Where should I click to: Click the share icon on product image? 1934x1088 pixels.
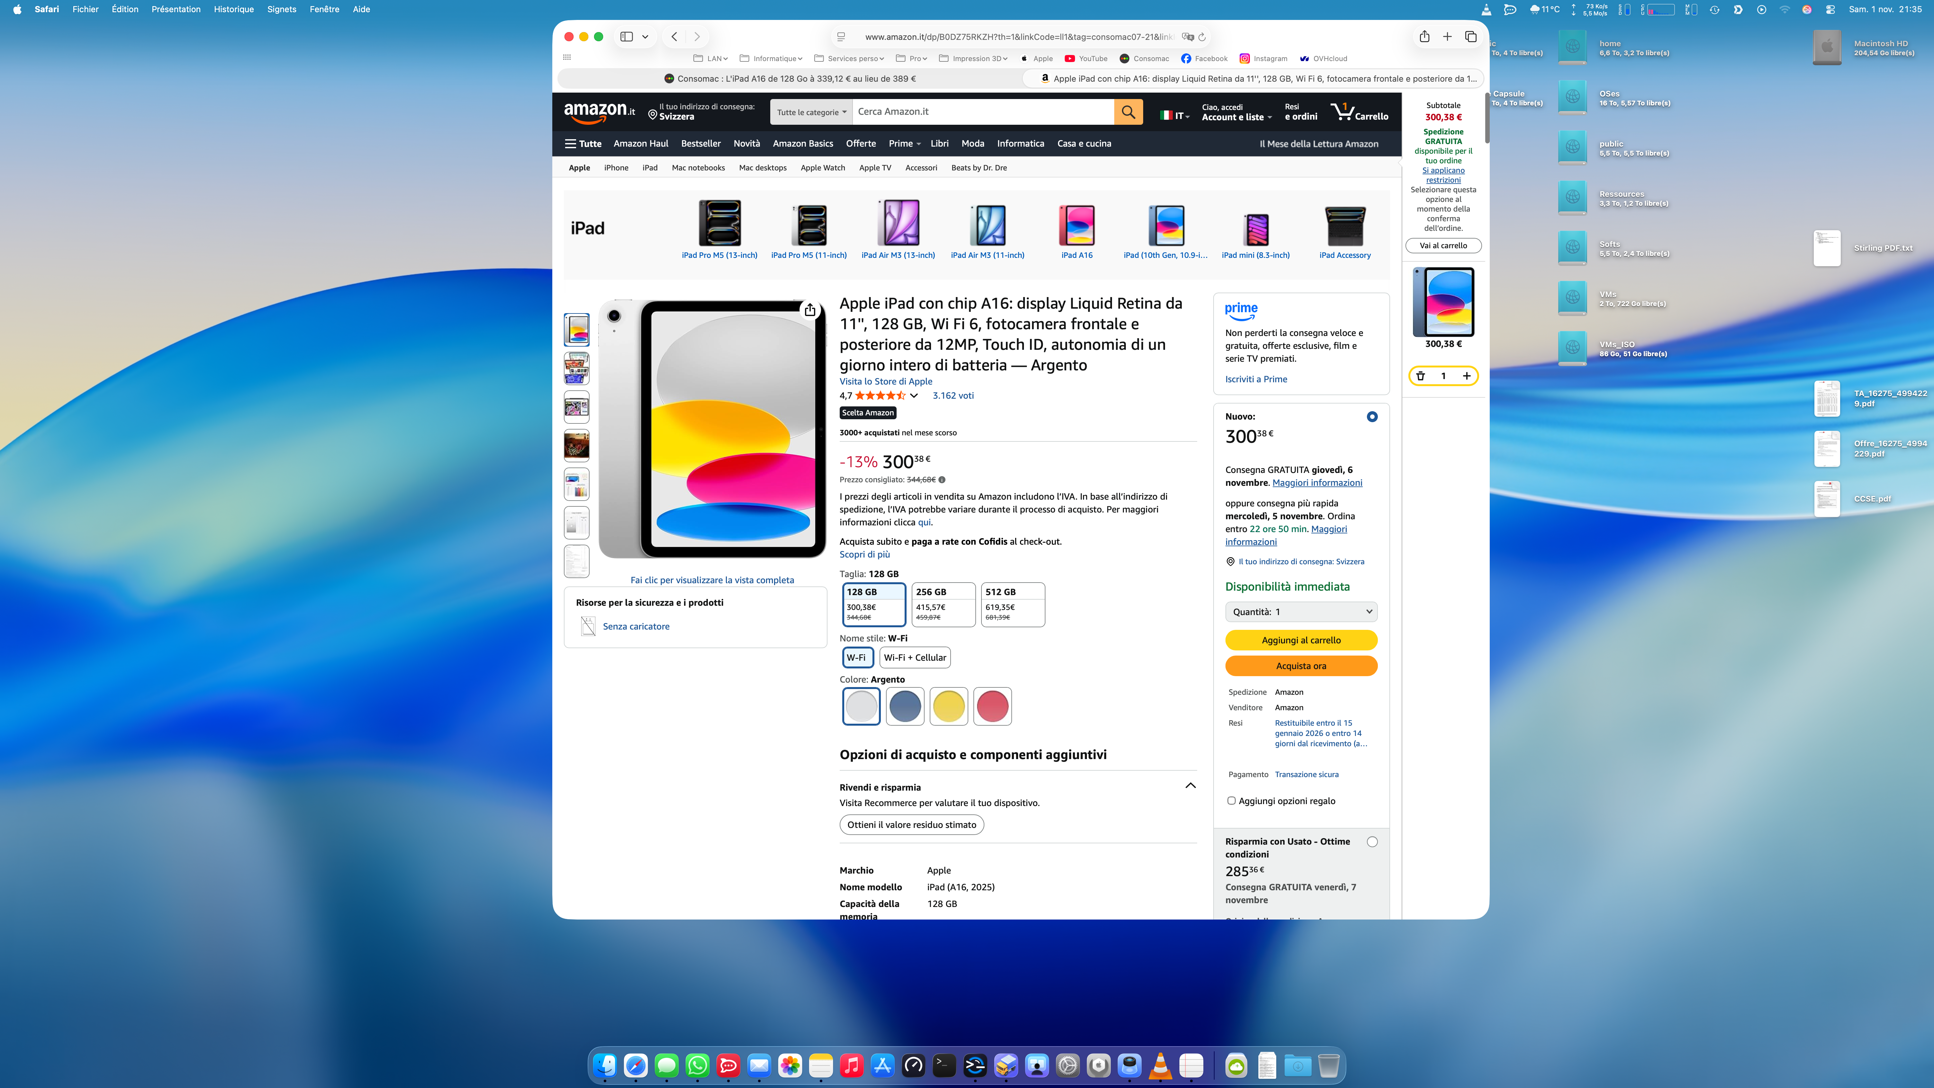tap(809, 310)
